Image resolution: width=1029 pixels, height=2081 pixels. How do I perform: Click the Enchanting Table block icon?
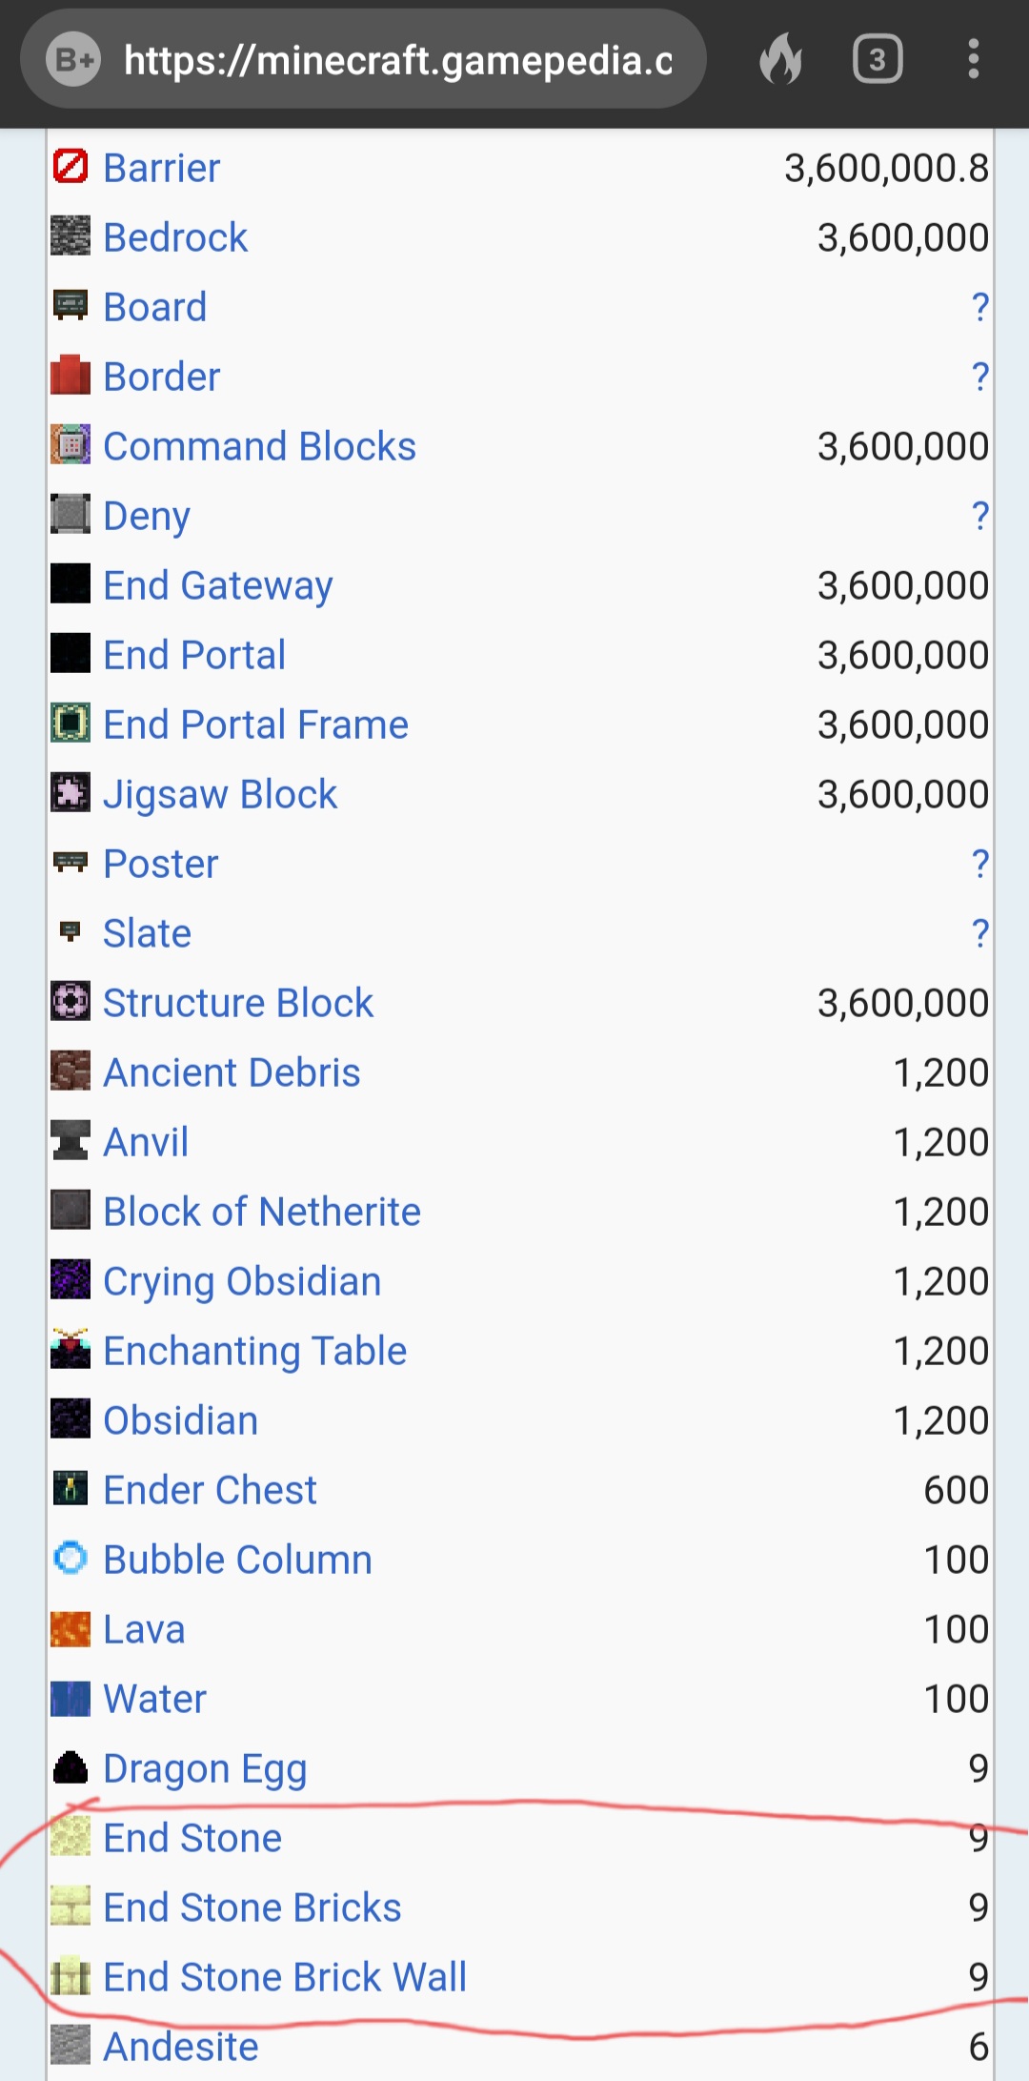71,1350
